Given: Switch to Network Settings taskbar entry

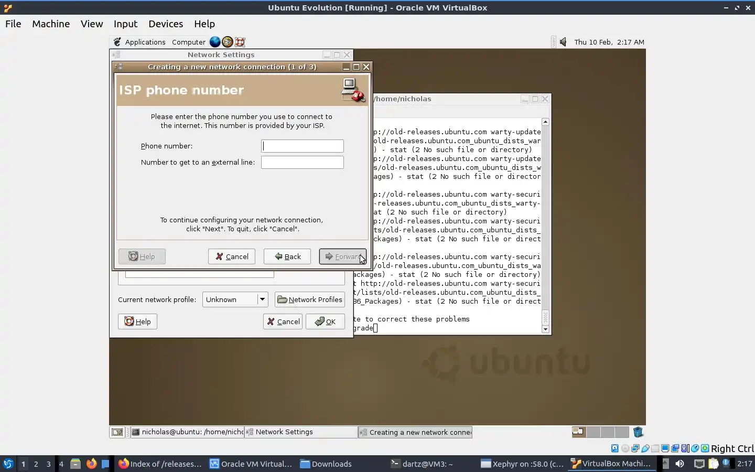Looking at the screenshot, I should click(x=301, y=432).
